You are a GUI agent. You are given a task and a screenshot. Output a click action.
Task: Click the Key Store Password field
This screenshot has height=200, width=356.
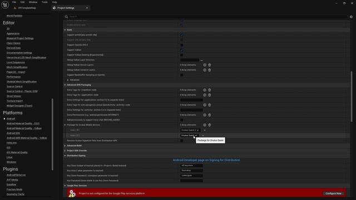191,176
